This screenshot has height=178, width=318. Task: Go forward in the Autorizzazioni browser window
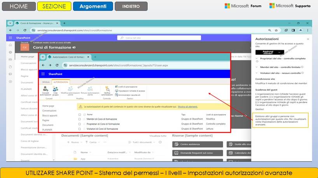50,65
